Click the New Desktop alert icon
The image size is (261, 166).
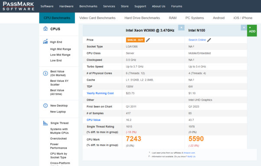46,105
